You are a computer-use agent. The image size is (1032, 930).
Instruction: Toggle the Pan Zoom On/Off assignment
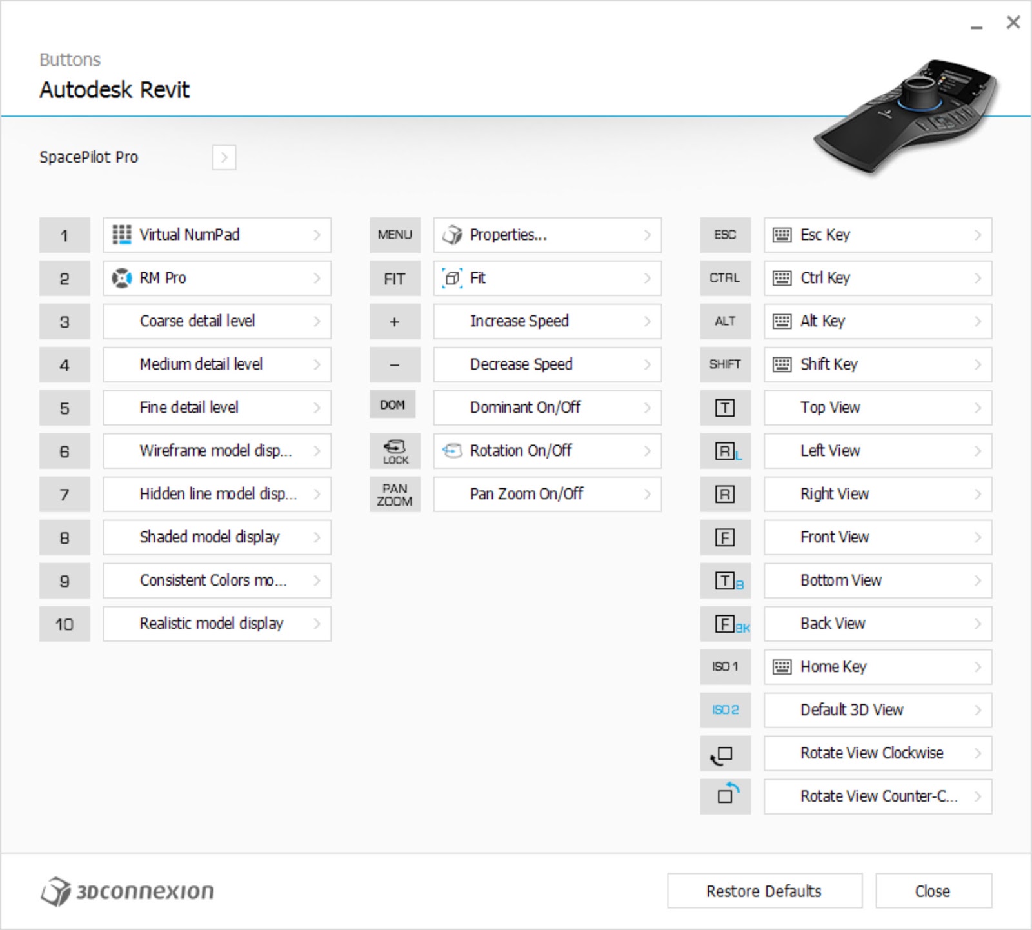pos(546,494)
